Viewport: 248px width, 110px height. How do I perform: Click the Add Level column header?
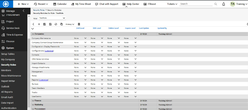click(x=80, y=28)
